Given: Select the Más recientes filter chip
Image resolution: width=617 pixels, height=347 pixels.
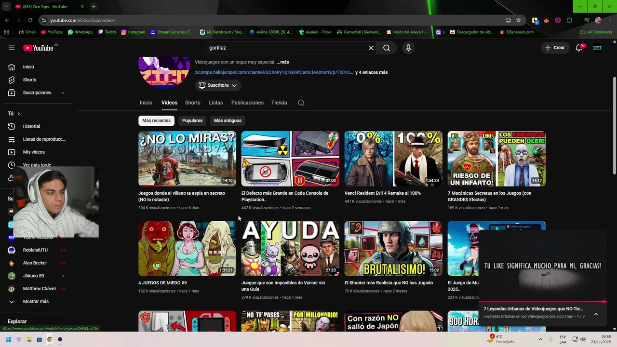Looking at the screenshot, I should 156,120.
